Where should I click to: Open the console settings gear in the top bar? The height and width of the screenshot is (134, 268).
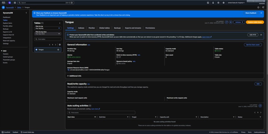pyautogui.click(x=223, y=3)
